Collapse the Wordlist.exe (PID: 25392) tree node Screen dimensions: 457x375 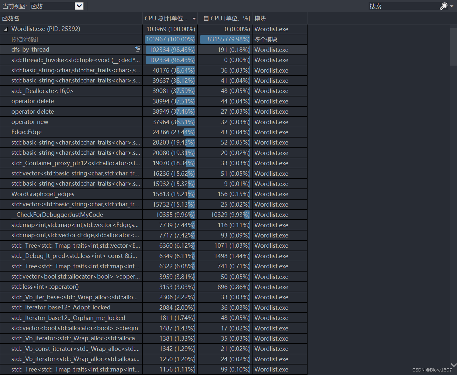(x=5, y=29)
